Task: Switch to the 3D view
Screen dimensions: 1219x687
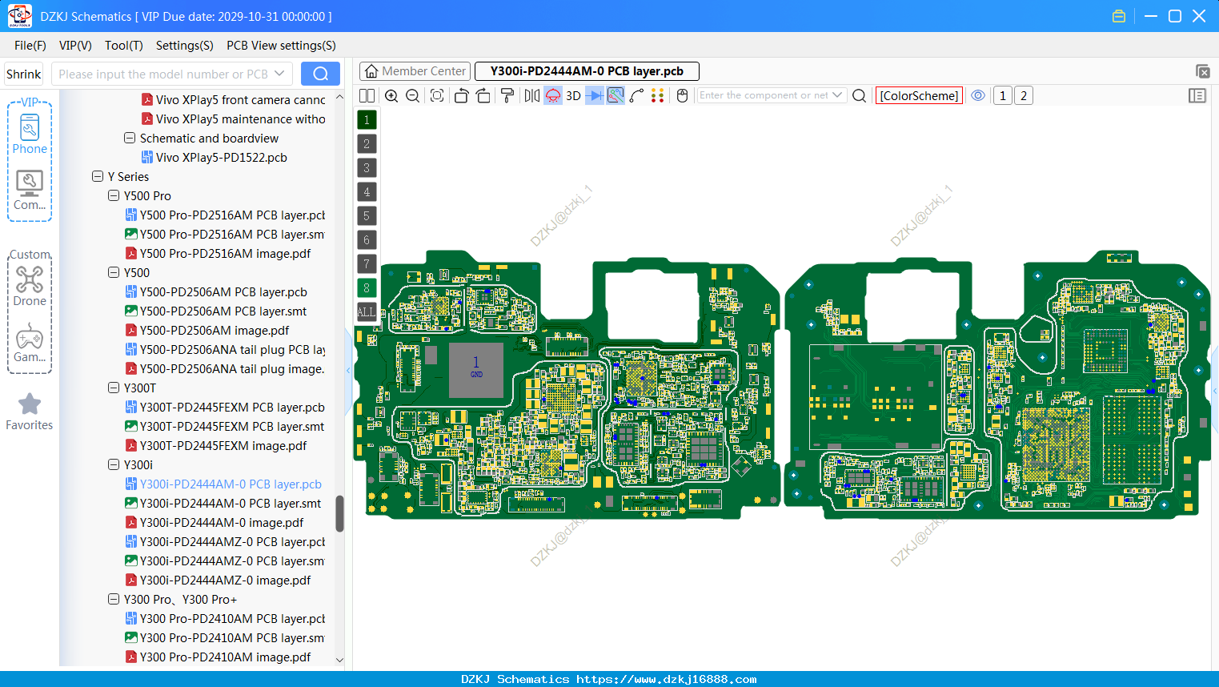Action: click(573, 95)
